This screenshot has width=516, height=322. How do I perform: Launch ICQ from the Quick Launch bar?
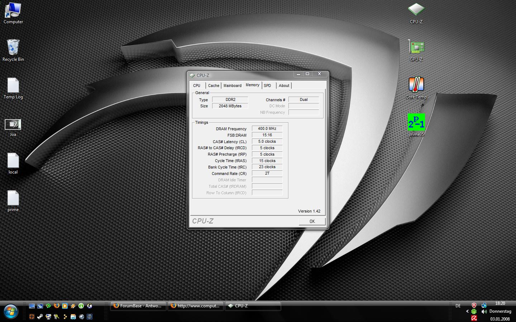[x=48, y=306]
